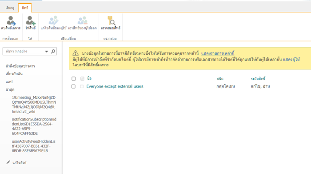Click the search magnifier icon
This screenshot has width=311, height=194.
(53, 52)
